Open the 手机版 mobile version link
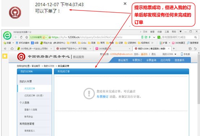The height and width of the screenshot is (136, 200). click(x=185, y=54)
